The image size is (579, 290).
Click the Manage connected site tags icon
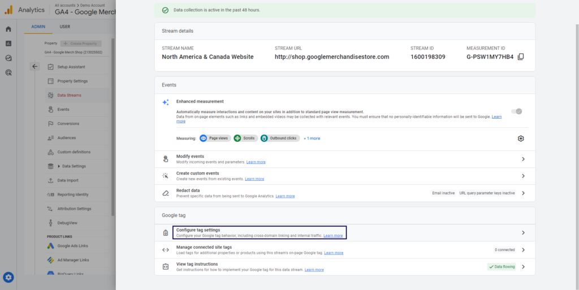(166, 250)
